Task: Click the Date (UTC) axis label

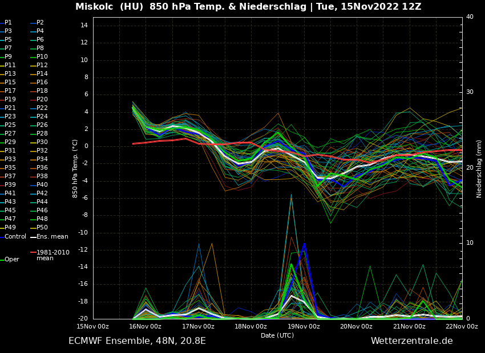Action: click(x=277, y=335)
